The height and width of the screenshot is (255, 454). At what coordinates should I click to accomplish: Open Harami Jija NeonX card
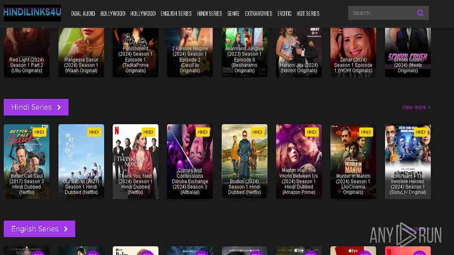click(x=299, y=52)
